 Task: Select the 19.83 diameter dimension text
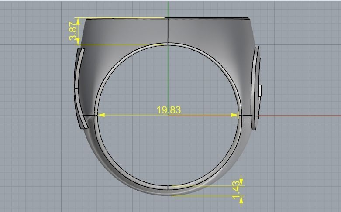pyautogui.click(x=169, y=110)
